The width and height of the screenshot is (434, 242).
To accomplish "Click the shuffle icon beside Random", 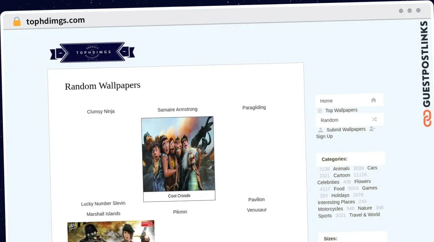I will (x=374, y=119).
